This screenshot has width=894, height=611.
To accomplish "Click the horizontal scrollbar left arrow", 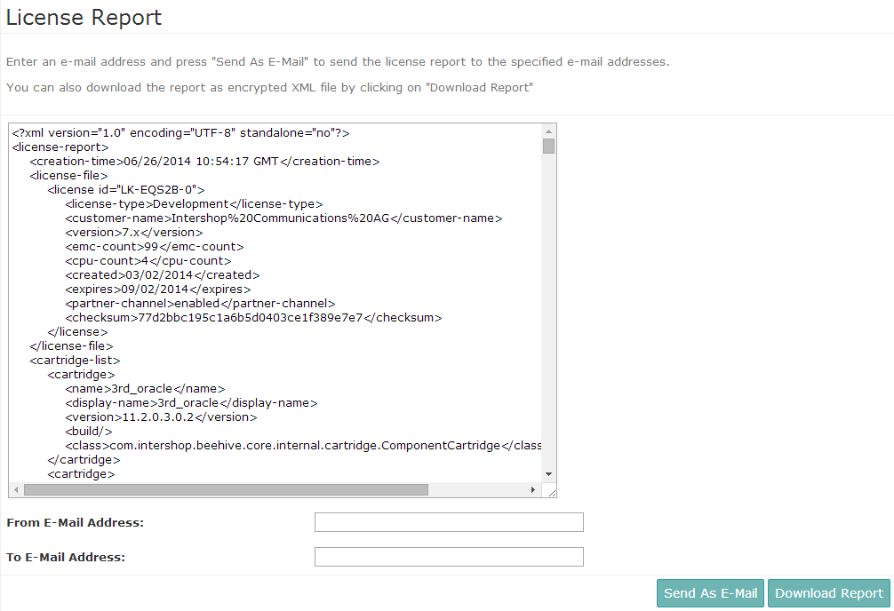I will (x=17, y=489).
